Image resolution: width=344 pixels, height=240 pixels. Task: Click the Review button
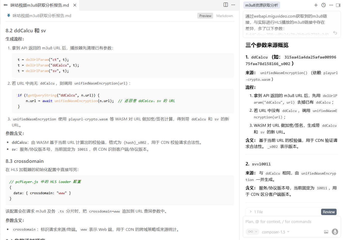coord(329,212)
